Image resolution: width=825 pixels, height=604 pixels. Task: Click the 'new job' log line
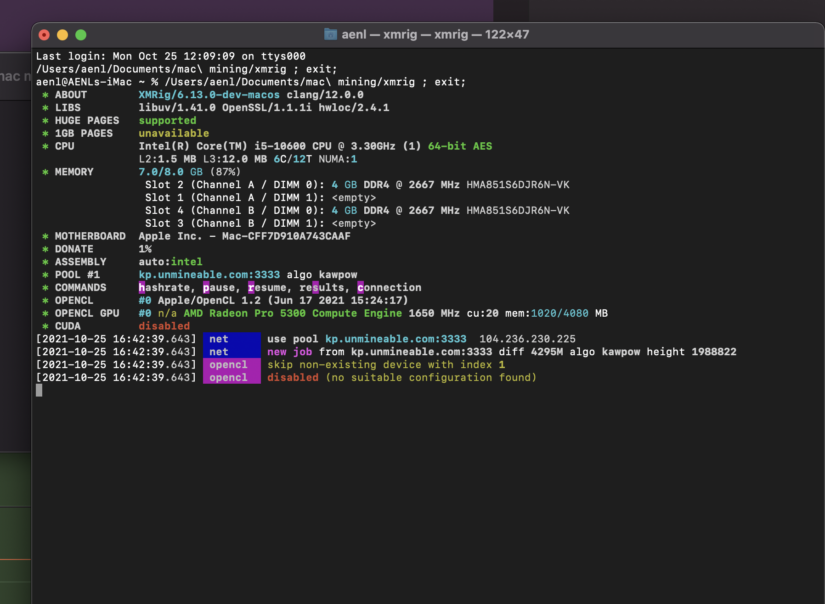(x=386, y=352)
